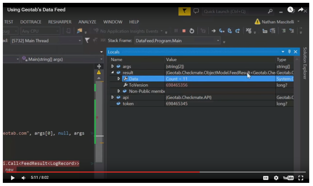Click the Show Next Statement arrow

(x=213, y=31)
